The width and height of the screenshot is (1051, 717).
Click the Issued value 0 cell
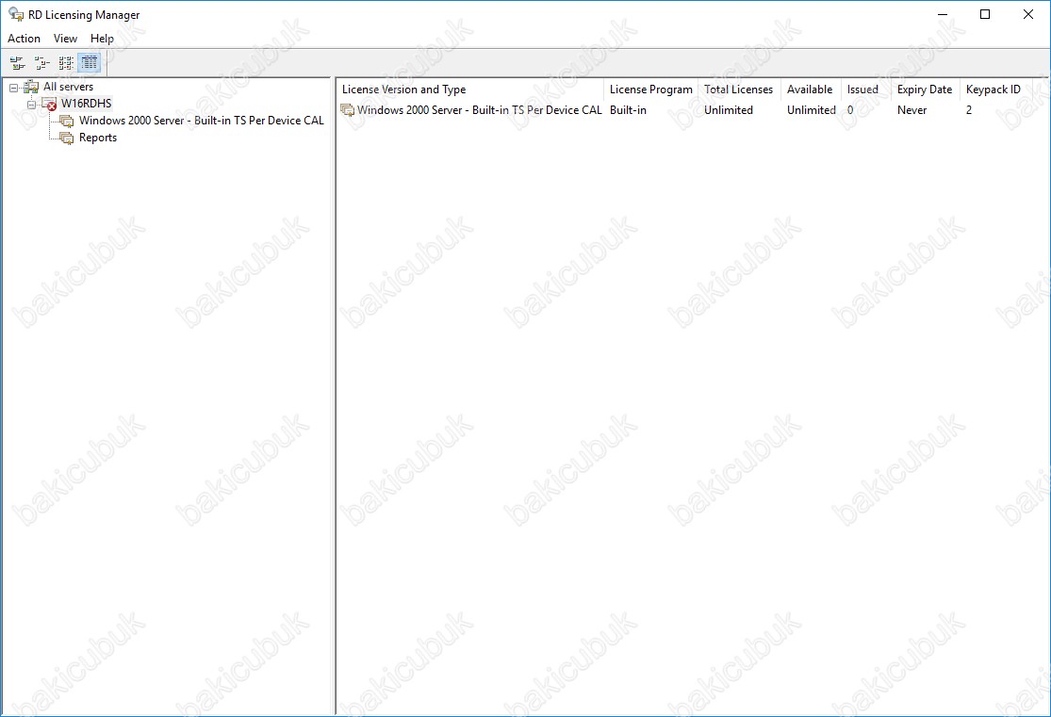click(x=850, y=110)
